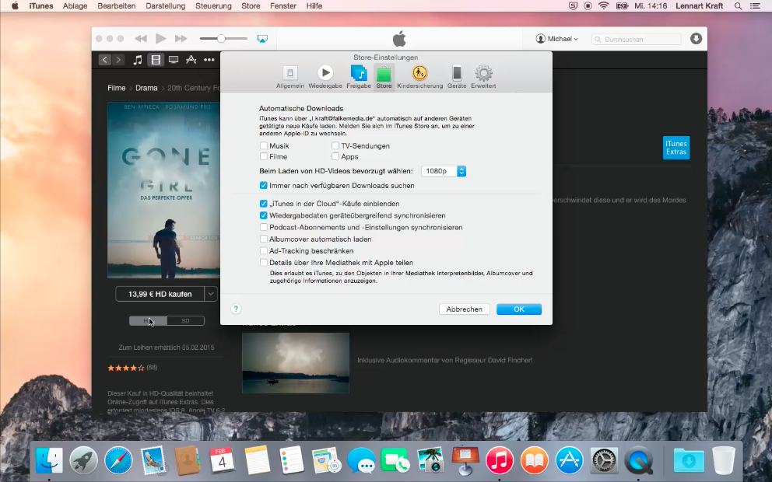Image resolution: width=772 pixels, height=482 pixels.
Task: Click the Wi-Fi status icon
Action: pos(604,6)
